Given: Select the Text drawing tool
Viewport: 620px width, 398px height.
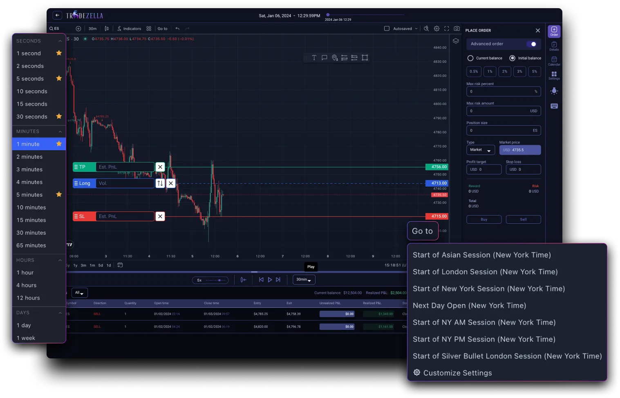Looking at the screenshot, I should 314,58.
